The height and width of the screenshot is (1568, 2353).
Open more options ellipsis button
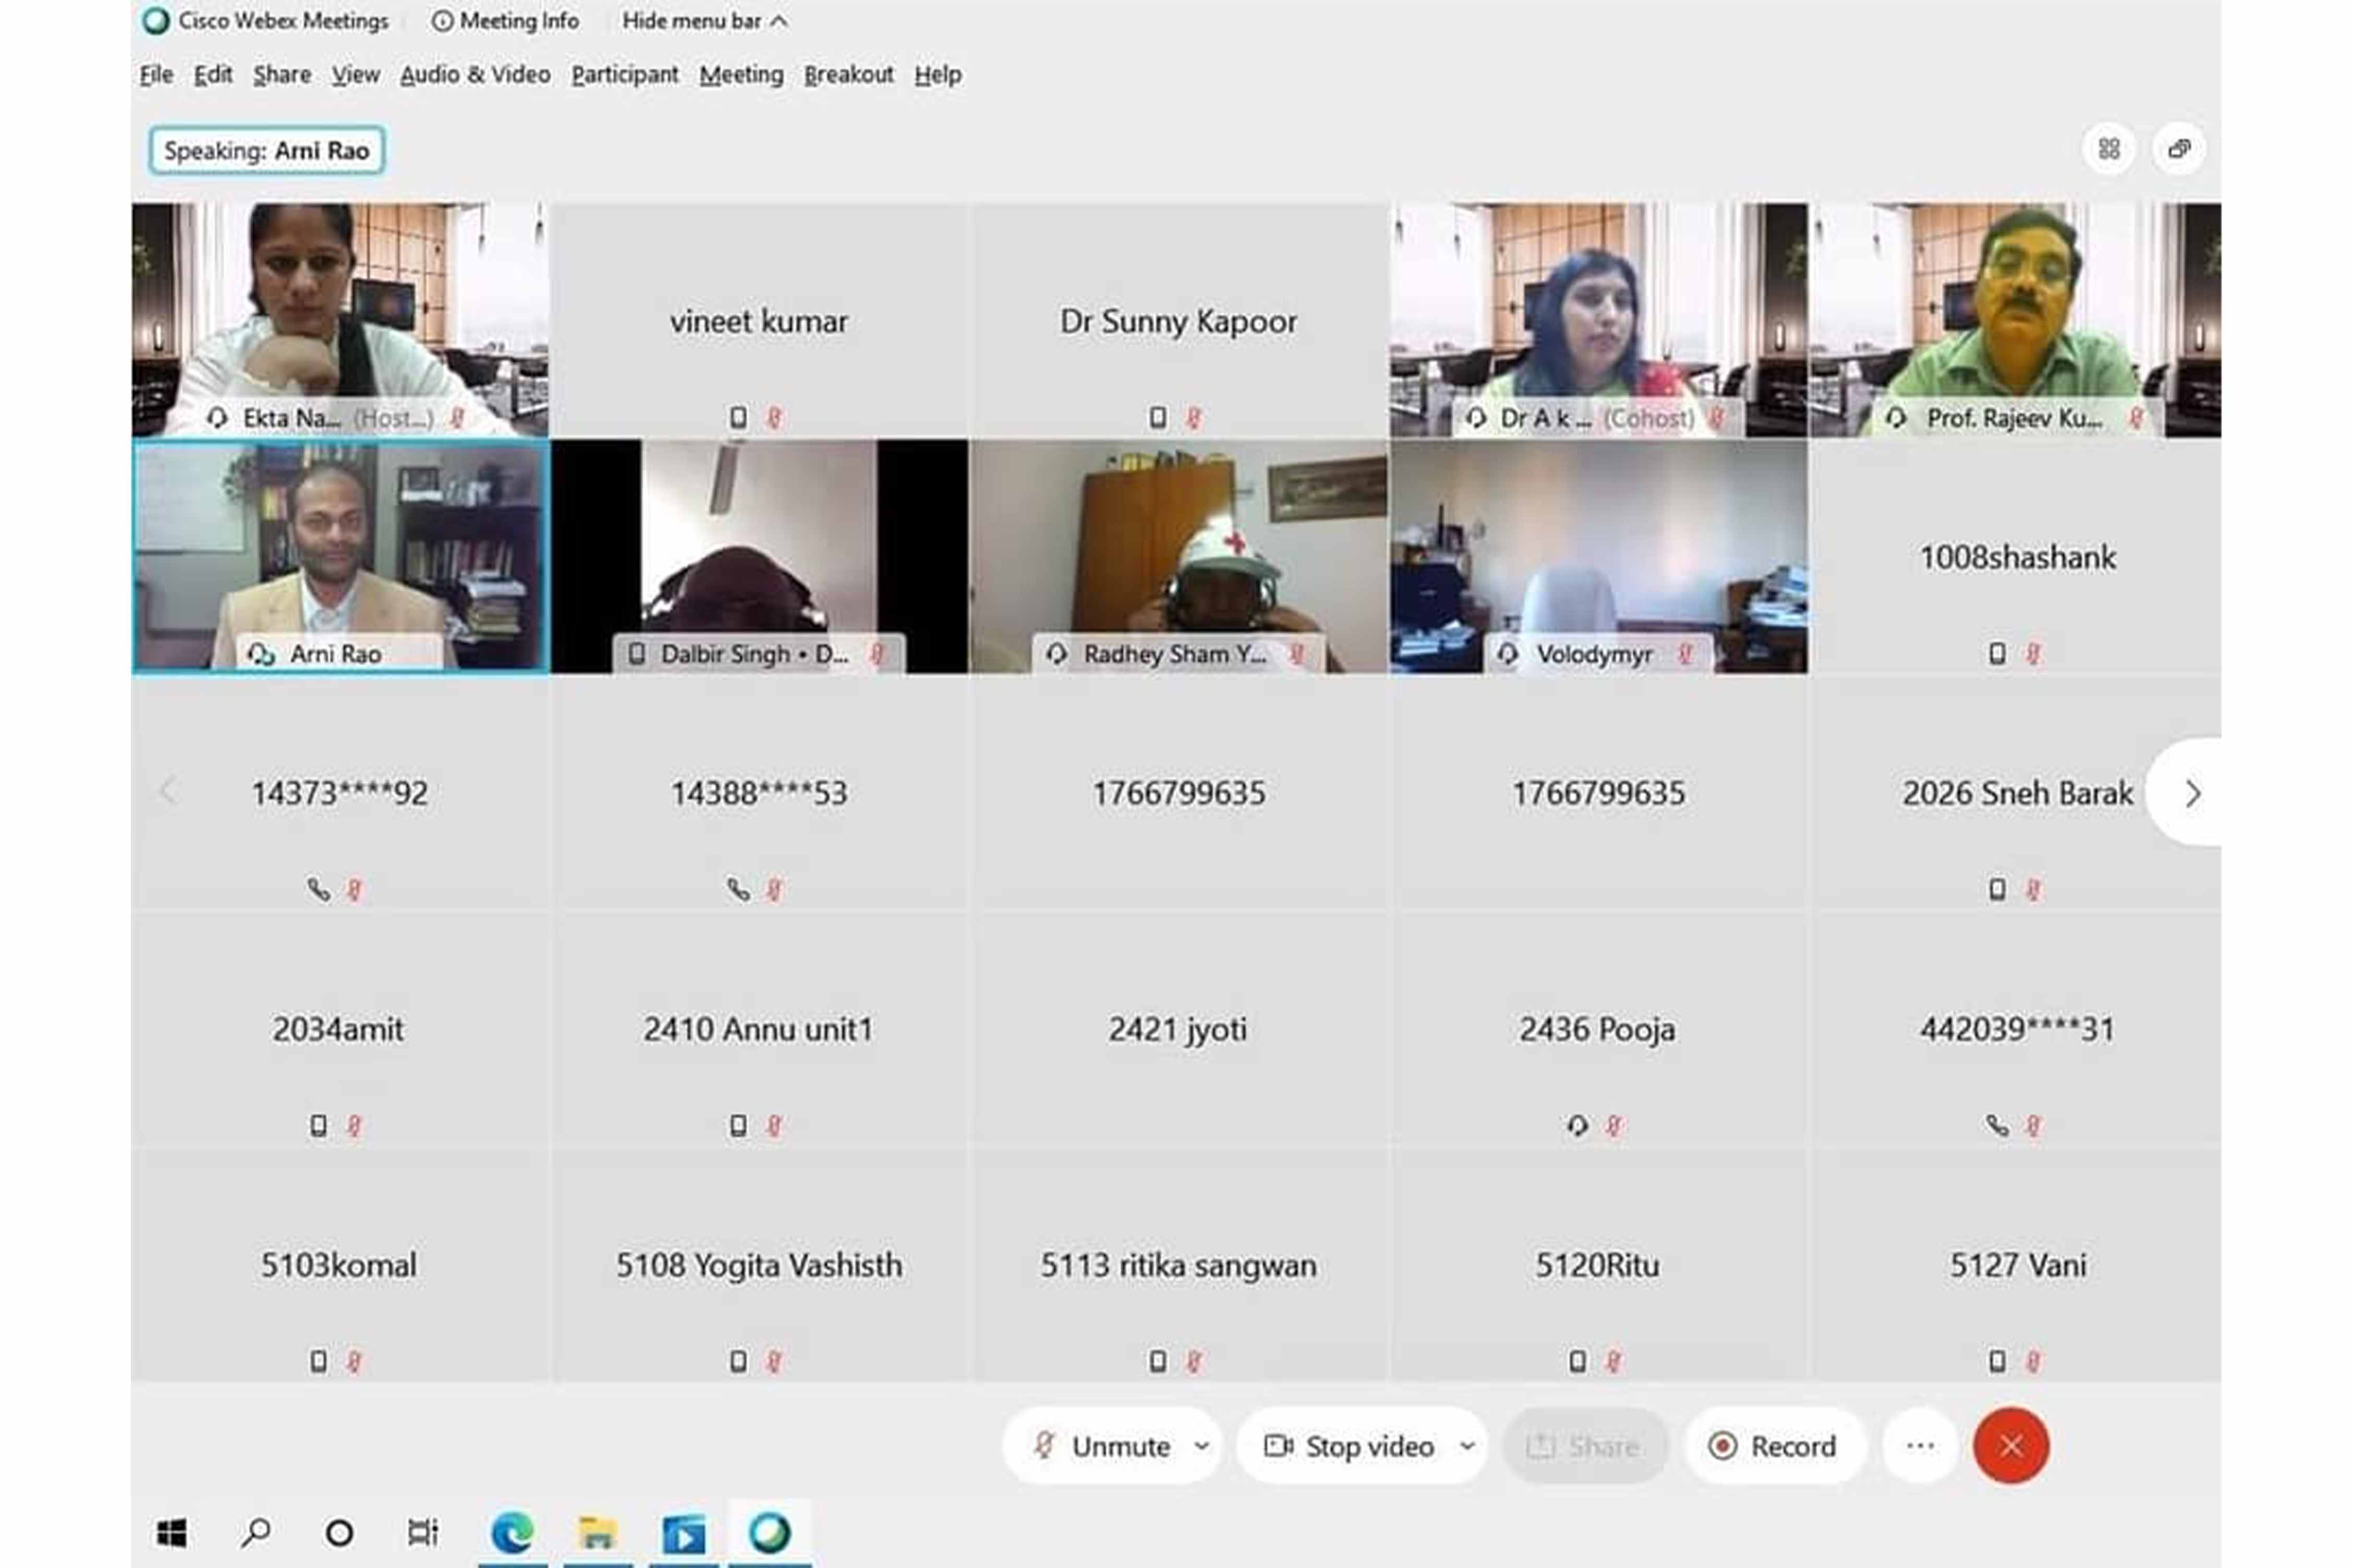click(x=1920, y=1446)
